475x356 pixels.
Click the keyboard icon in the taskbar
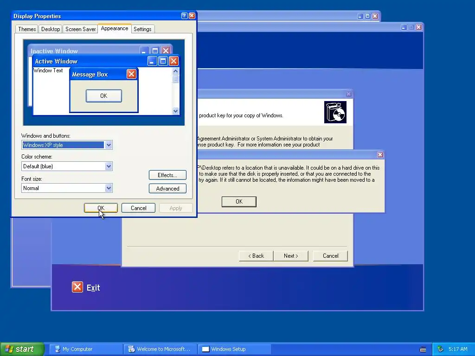click(x=423, y=350)
